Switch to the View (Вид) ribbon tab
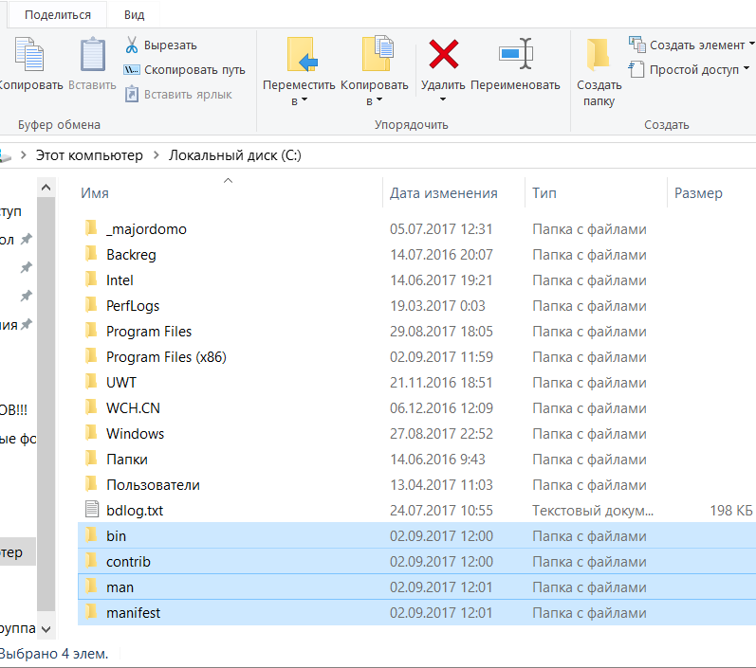Image resolution: width=756 pixels, height=668 pixels. tap(135, 15)
